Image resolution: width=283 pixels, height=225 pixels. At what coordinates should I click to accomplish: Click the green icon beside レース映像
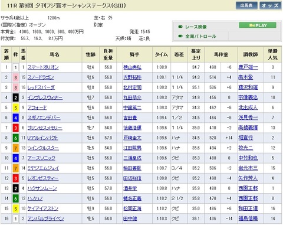[x=180, y=27]
